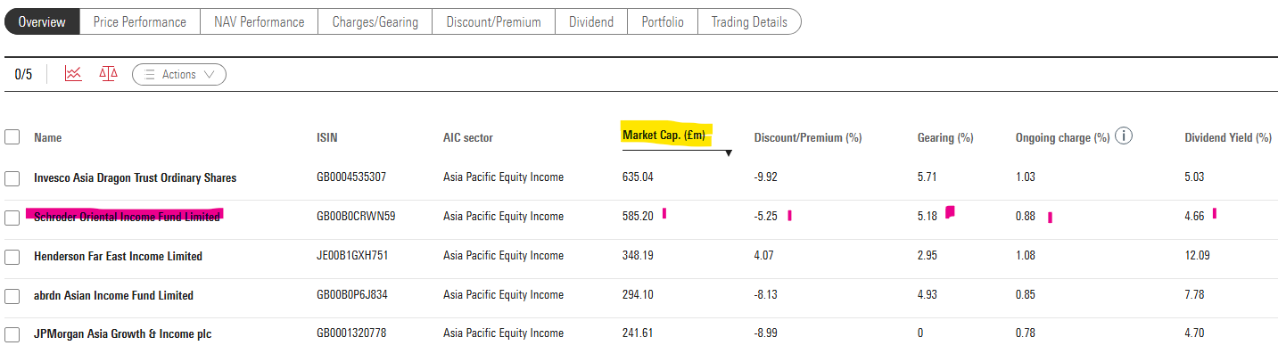Click the JPMorgan Asia Growth & Income link
Screen dimensions: 1278x362
pyautogui.click(x=122, y=334)
